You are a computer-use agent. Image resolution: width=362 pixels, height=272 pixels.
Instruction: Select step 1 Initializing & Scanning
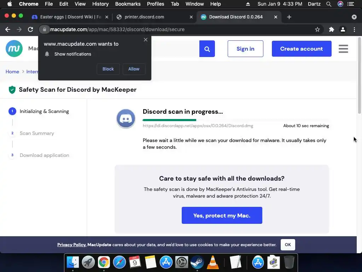click(39, 111)
